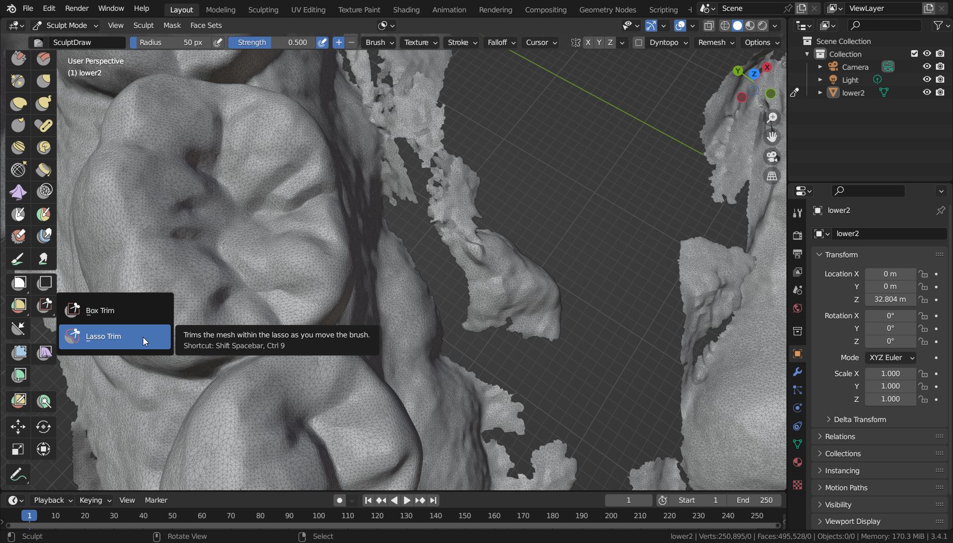Switch perspective/orthographic grid icon

772,176
